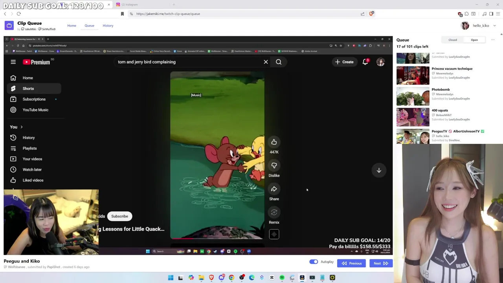This screenshot has height=283, width=503.
Task: Click the Next clip button
Action: point(381,263)
